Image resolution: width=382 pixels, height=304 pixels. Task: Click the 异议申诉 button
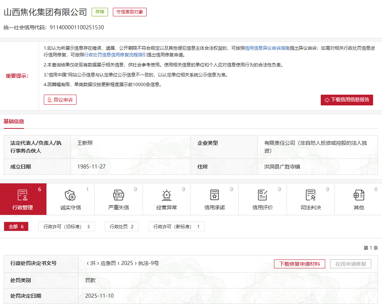[x=60, y=100]
